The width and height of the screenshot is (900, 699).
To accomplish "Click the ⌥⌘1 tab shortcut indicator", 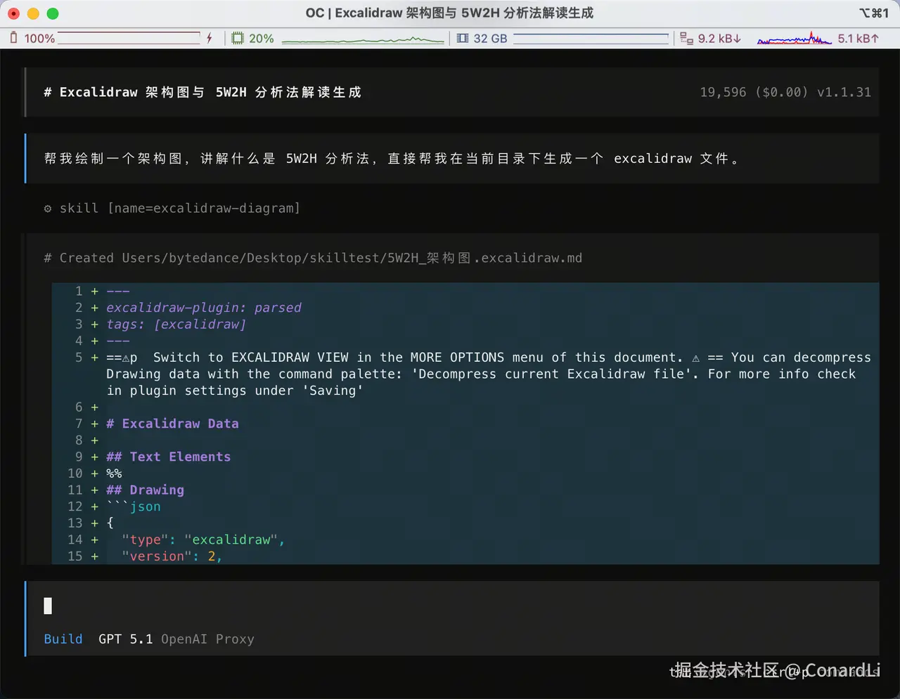I will point(874,13).
